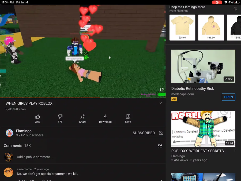Expand the video description chevron
Image resolution: width=241 pixels, height=181 pixels.
tap(161, 103)
